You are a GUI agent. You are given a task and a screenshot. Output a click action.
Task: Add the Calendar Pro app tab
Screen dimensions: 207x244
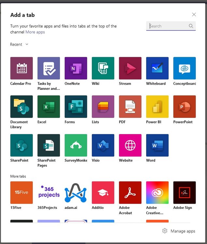tap(21, 68)
